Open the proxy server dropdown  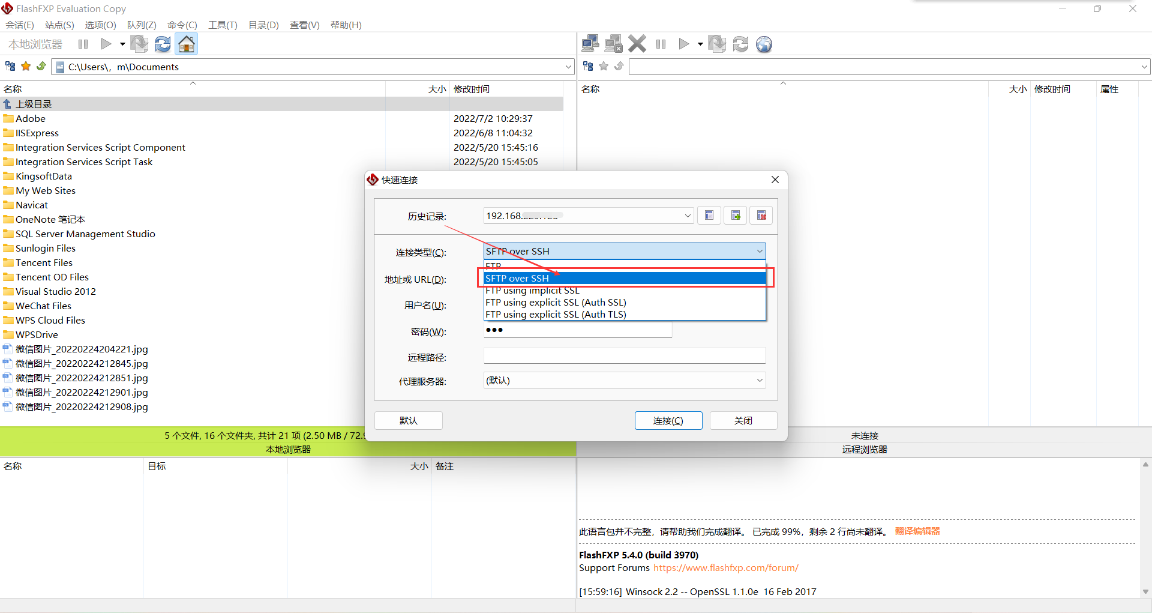760,380
